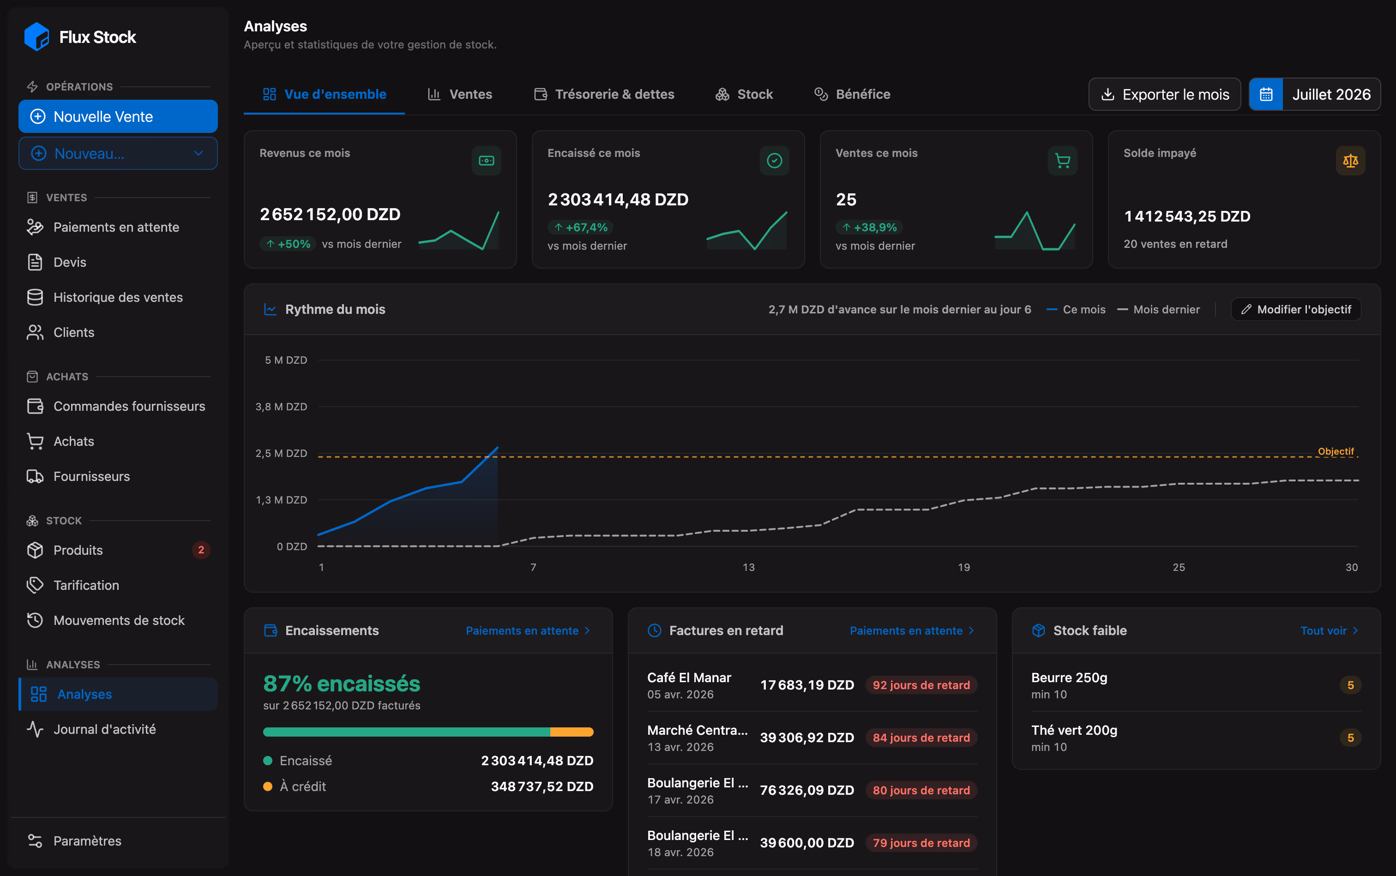This screenshot has width=1396, height=876.
Task: Click the cart icon on Ventes ce mois card
Action: [1062, 161]
